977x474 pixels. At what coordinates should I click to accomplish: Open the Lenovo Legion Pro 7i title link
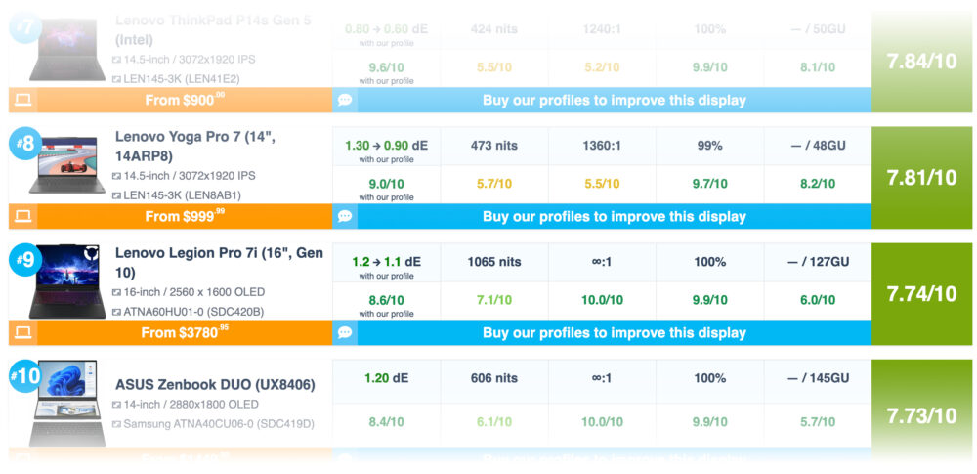click(x=219, y=263)
